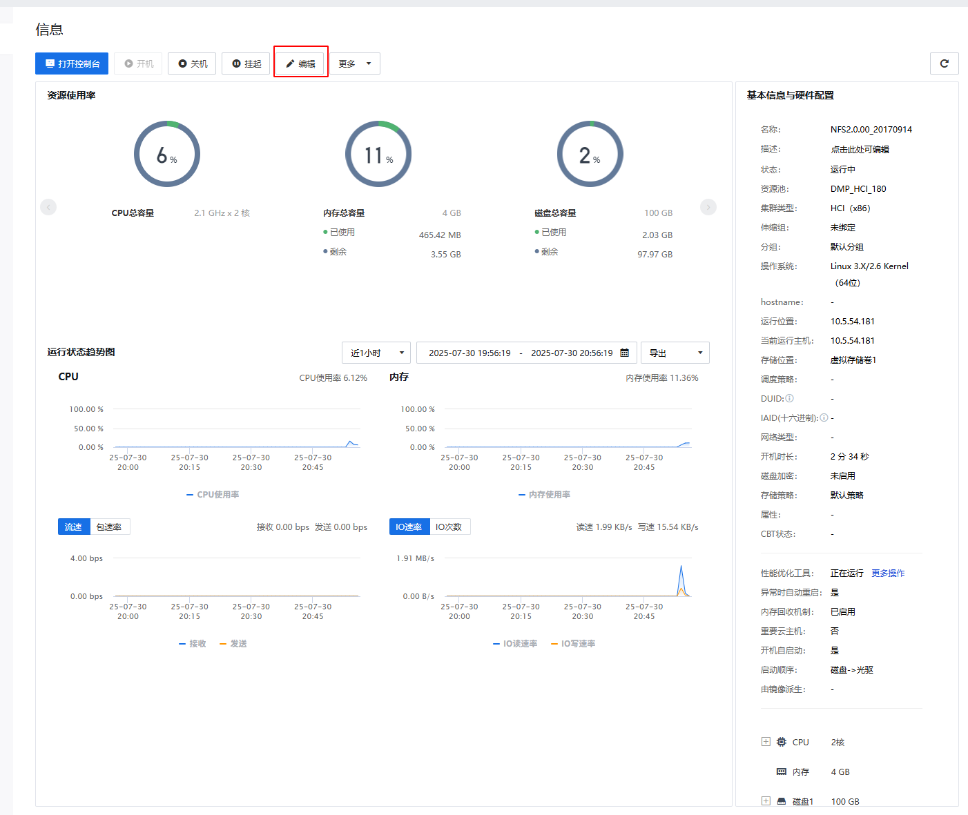Switch to the IO次数 tab
Viewport: 968px width, 815px height.
pos(449,527)
